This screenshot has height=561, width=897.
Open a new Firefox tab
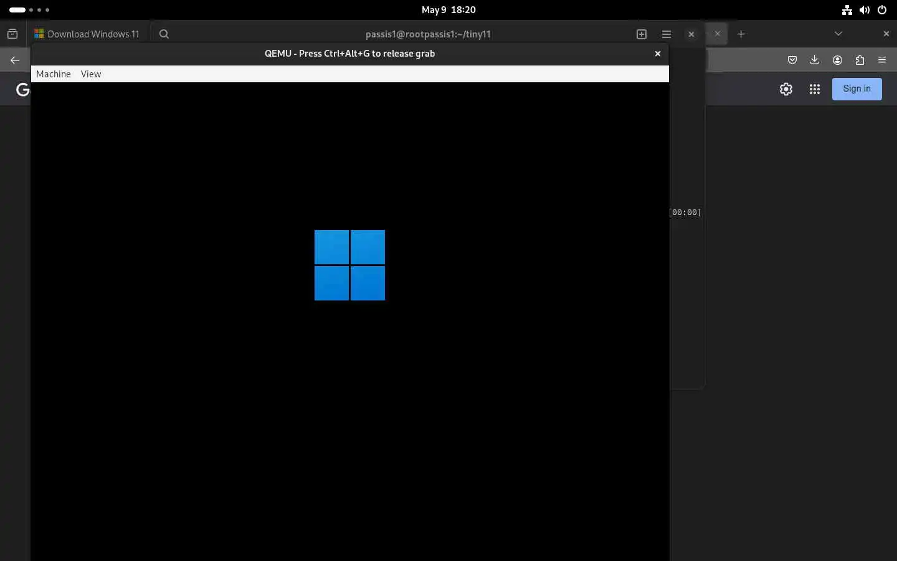[741, 34]
